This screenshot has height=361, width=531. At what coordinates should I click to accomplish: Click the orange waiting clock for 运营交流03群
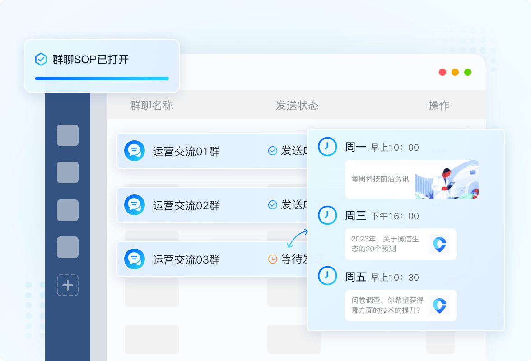(x=273, y=259)
